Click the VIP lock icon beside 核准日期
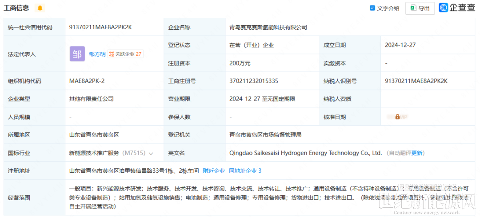The image size is (480, 217). pyautogui.click(x=398, y=117)
